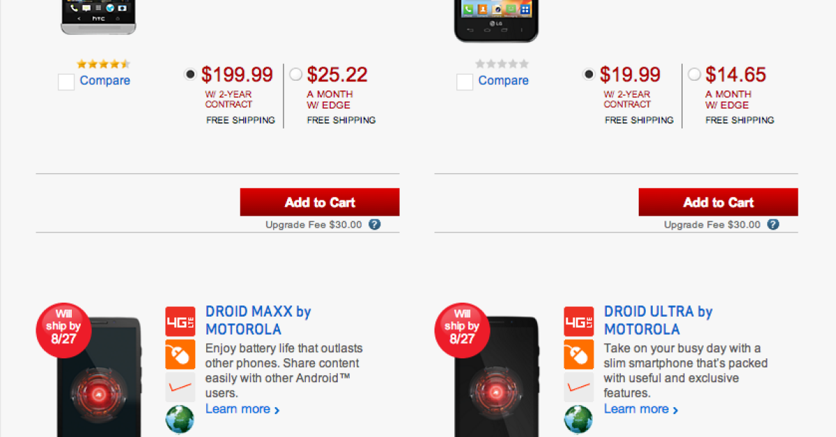836x437 pixels.
Task: Click help icon next to right Upgrade Fee
Action: (773, 224)
